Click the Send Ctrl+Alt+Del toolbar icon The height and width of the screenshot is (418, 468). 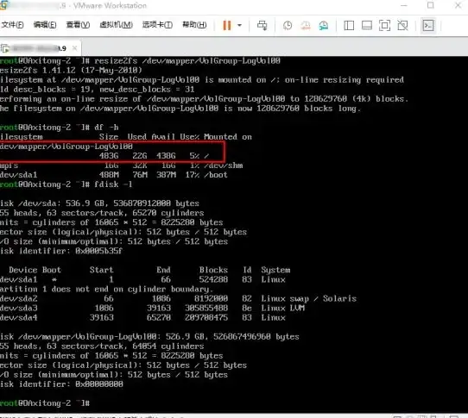[x=262, y=25]
